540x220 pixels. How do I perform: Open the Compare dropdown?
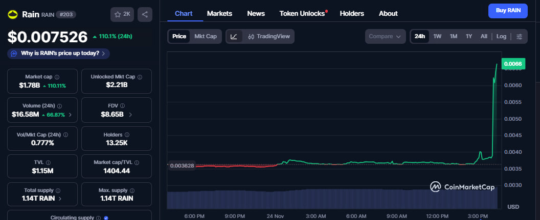[385, 36]
